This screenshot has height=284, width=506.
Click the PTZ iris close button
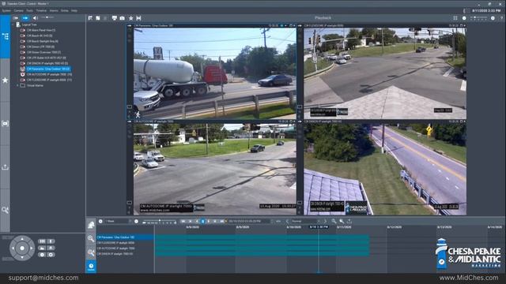pyautogui.click(x=42, y=255)
